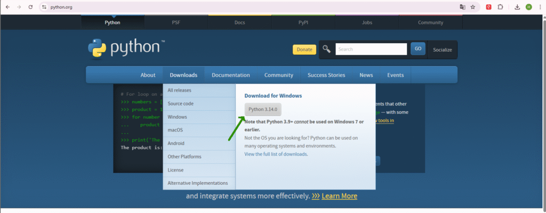Click the browser Forward arrow
This screenshot has width=546, height=213.
(19, 7)
